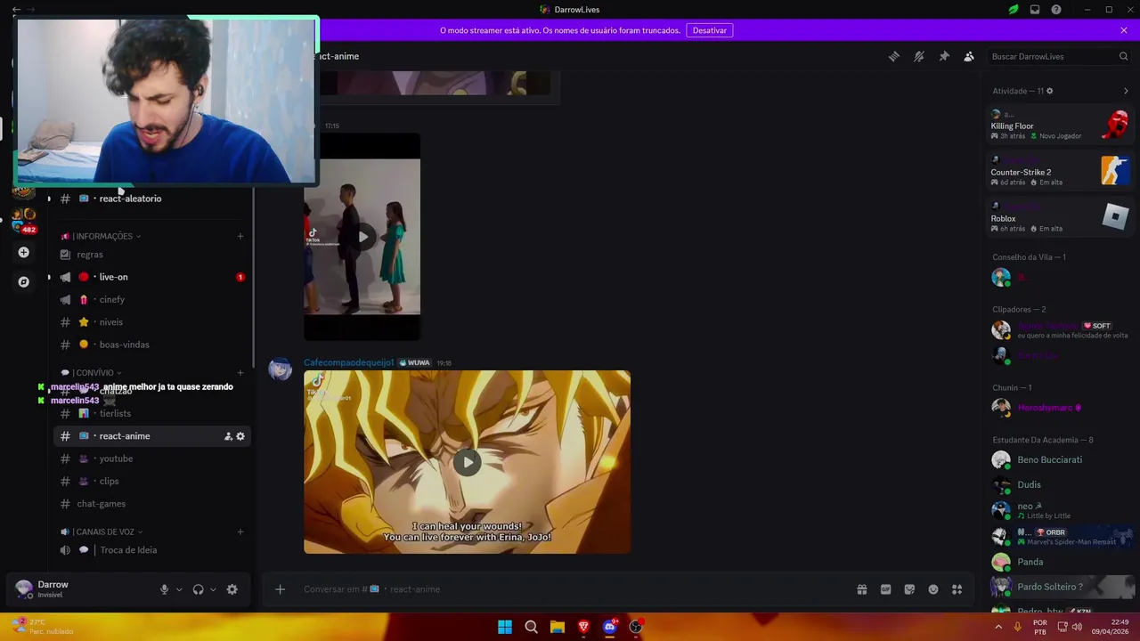
Task: Open Atividade settings gear
Action: click(x=1050, y=91)
